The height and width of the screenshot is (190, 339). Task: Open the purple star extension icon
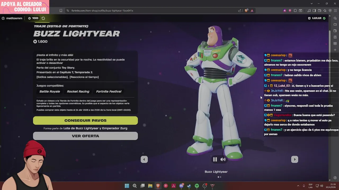(285, 11)
